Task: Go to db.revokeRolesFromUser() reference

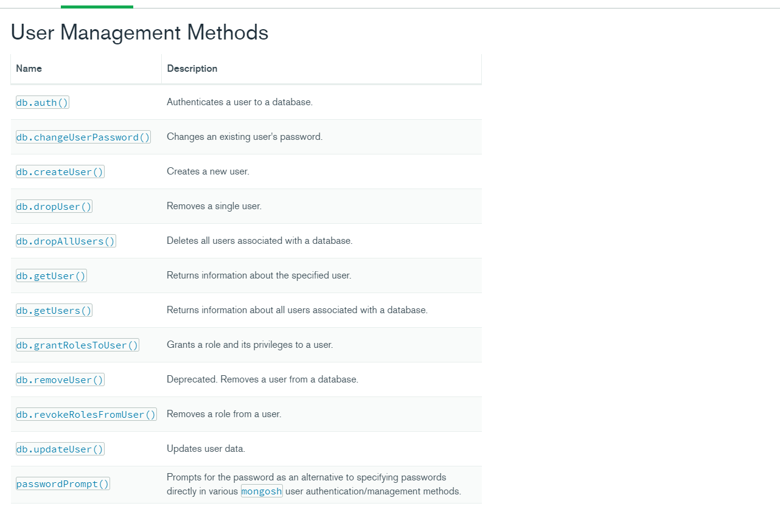Action: tap(86, 415)
